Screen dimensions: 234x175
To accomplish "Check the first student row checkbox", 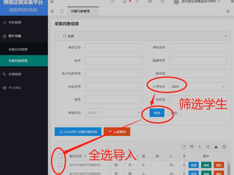I will [x=60, y=165].
